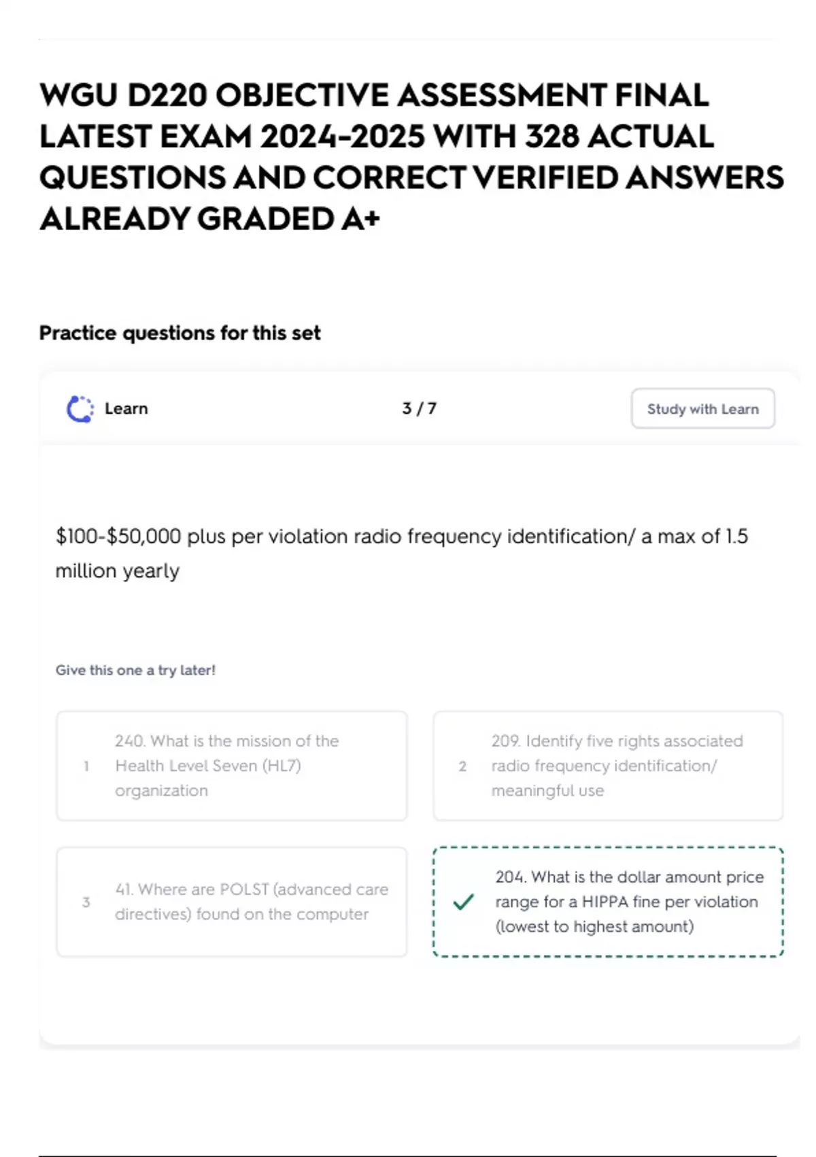Click the number 3 badge on the POLST option
The image size is (816, 1157).
pos(86,902)
